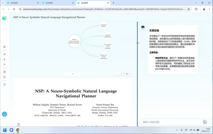Click the monitor icon in sidebar
The width and height of the screenshot is (213, 134).
coord(4,84)
